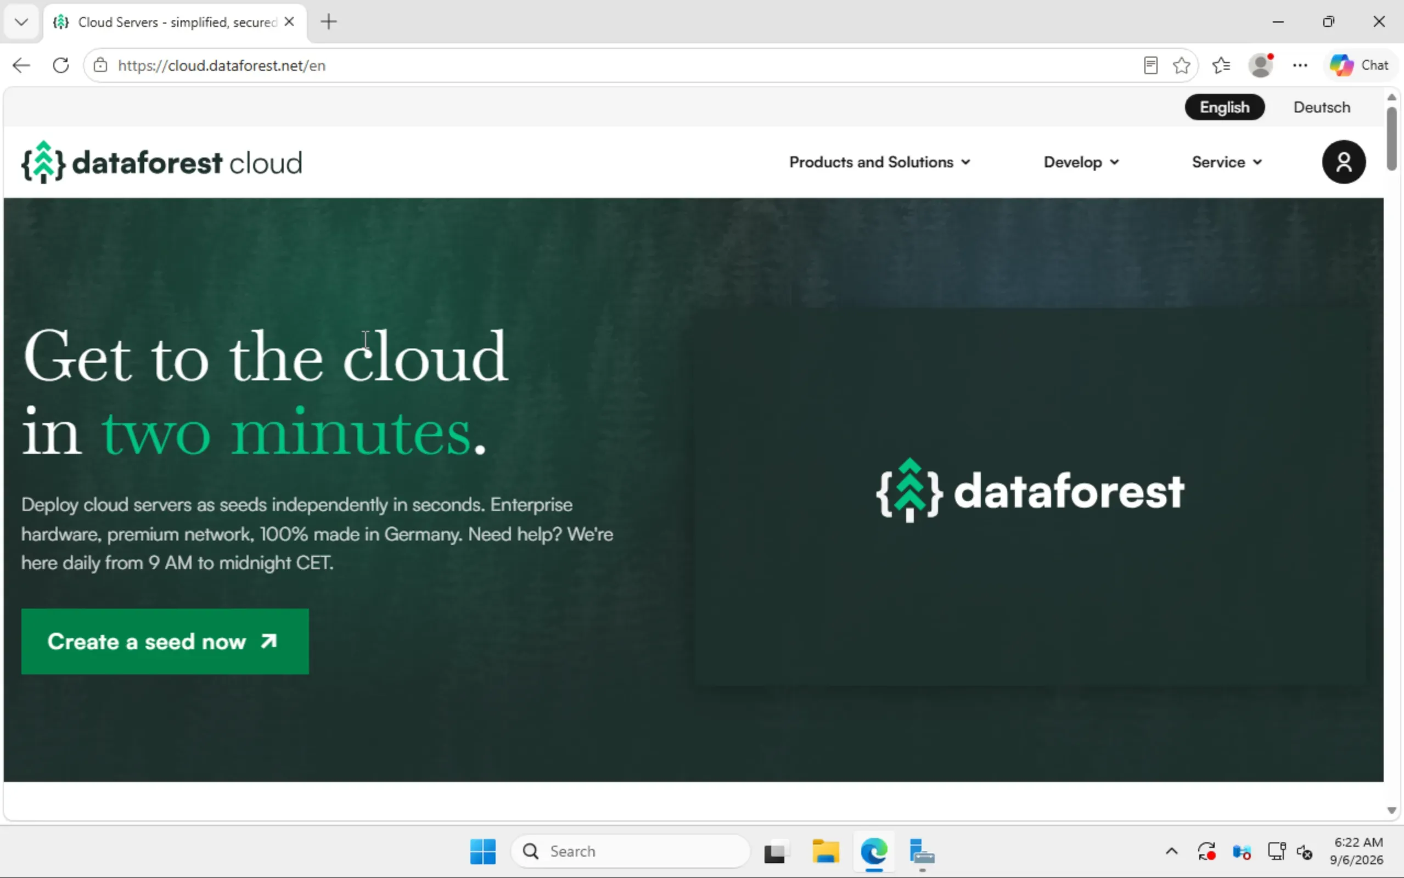The image size is (1404, 878).
Task: Click the browser back arrow
Action: [x=21, y=65]
